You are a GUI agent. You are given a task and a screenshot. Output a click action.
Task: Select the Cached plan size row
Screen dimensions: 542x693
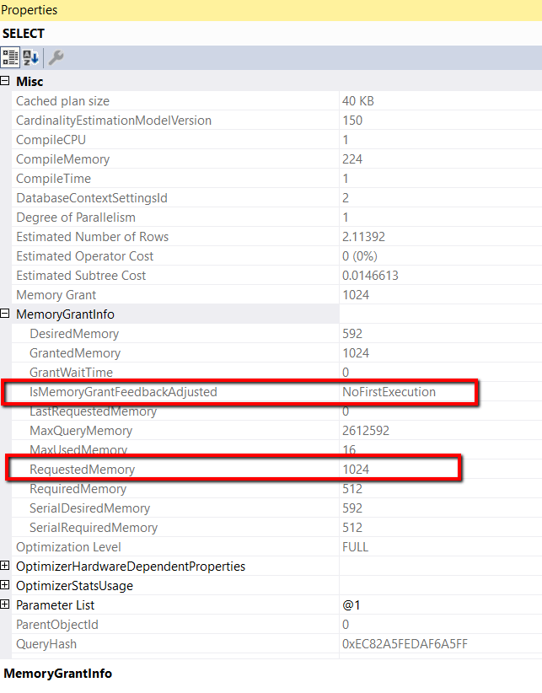[277, 101]
